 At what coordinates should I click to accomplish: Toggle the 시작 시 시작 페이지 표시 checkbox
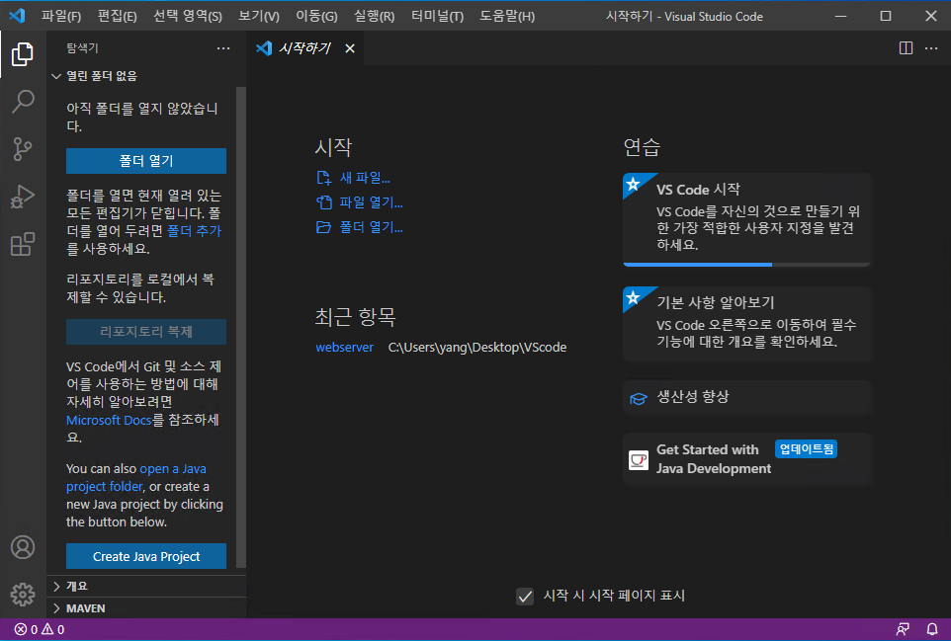525,597
